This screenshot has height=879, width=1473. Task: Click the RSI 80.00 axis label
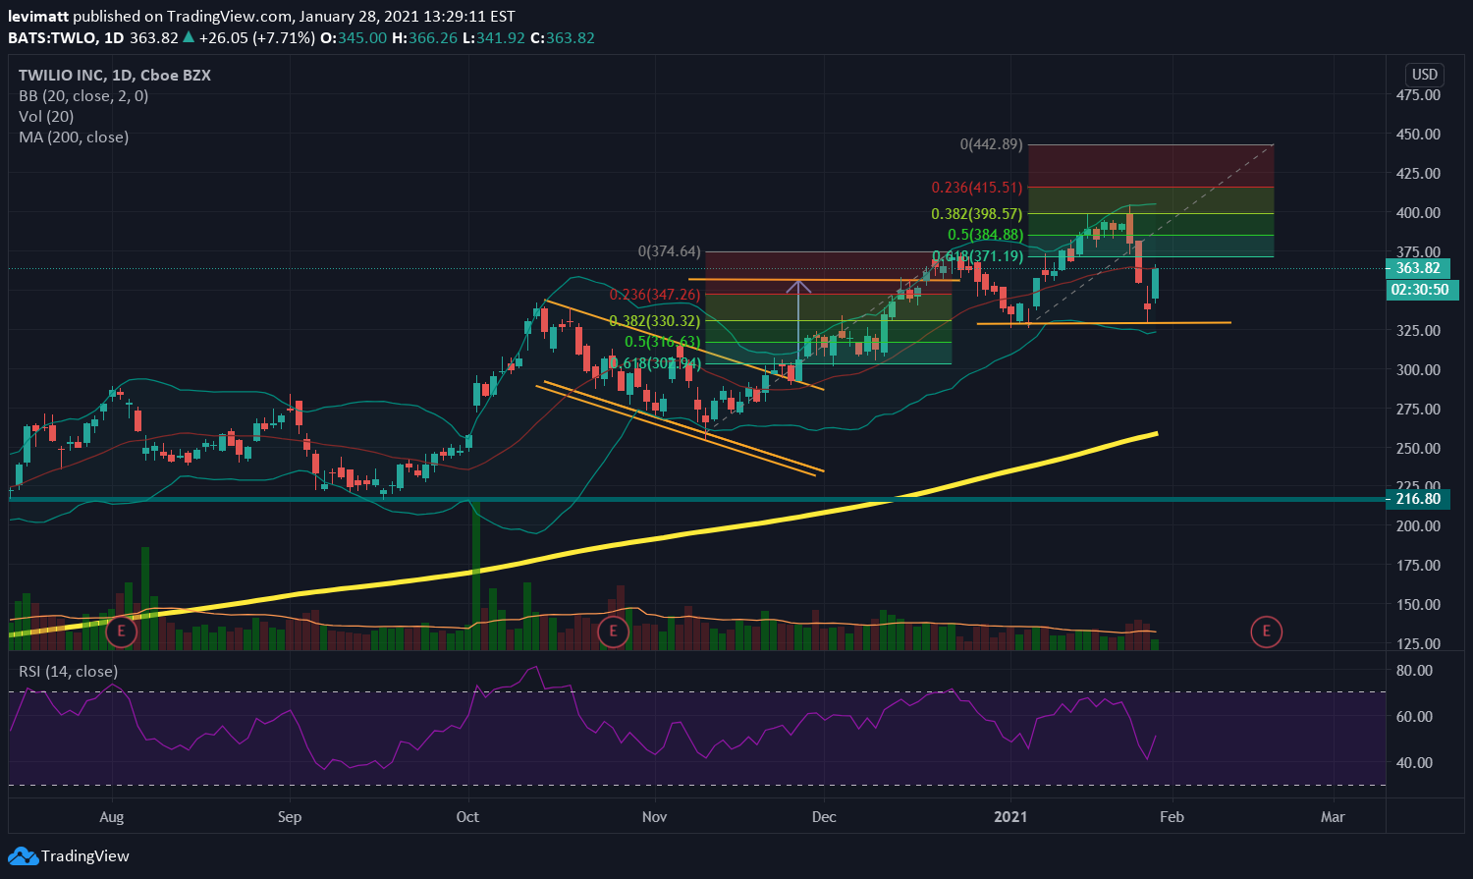[1414, 671]
